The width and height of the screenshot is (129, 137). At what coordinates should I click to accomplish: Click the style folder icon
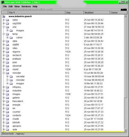click(7, 41)
